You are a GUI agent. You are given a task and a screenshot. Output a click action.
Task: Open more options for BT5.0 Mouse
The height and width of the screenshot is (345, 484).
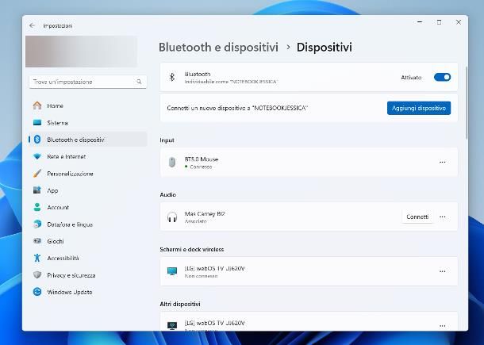[442, 163]
